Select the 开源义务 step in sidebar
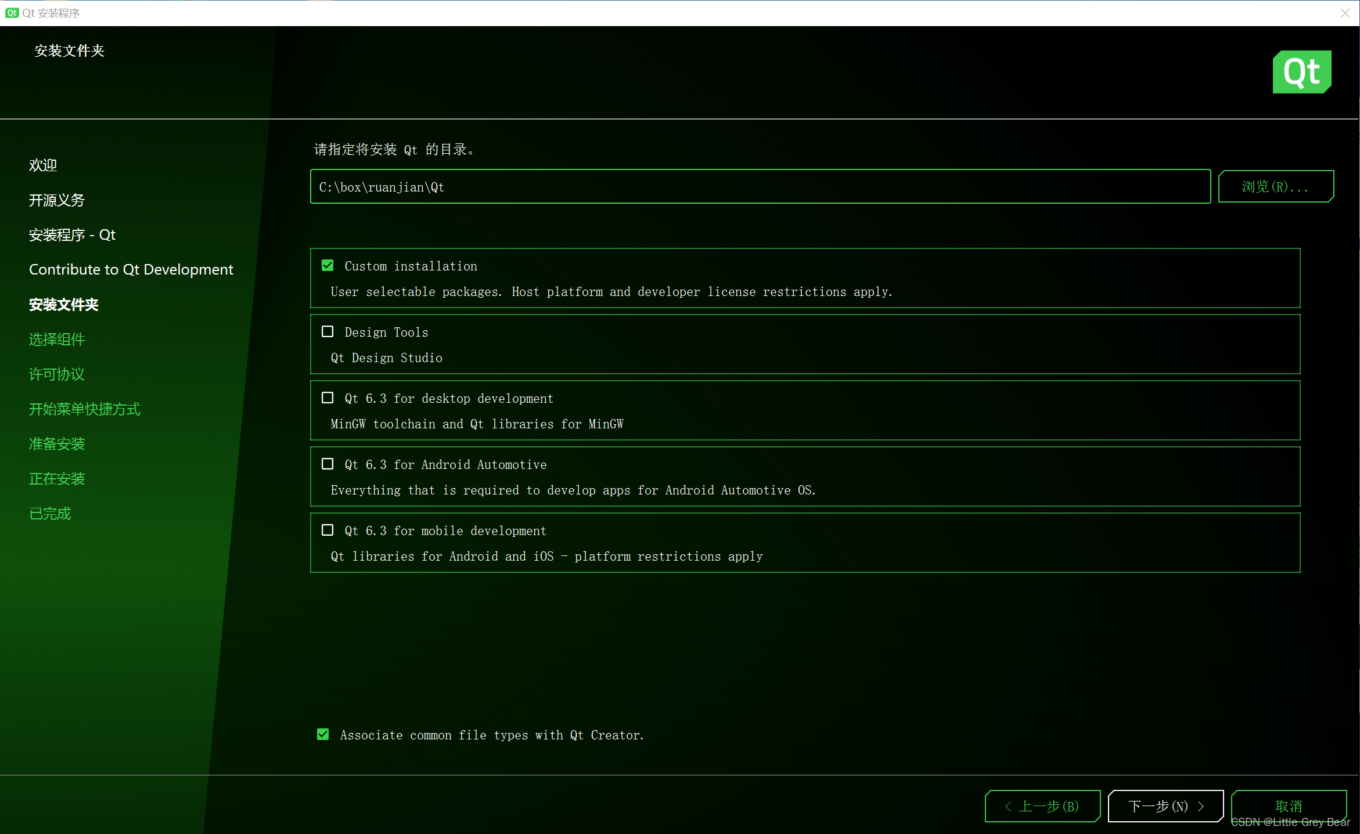Image resolution: width=1360 pixels, height=834 pixels. (57, 200)
